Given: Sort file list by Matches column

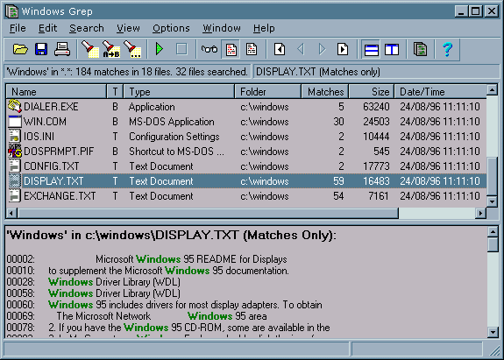Looking at the screenshot, I should coord(325,92).
